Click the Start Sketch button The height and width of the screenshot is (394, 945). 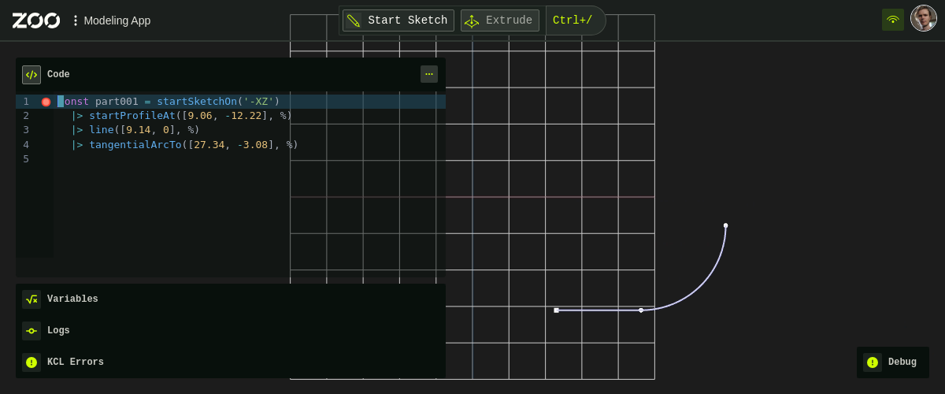398,20
